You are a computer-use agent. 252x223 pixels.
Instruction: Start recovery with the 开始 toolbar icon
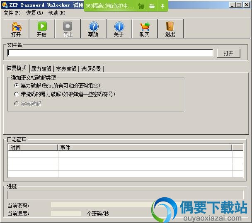click(x=42, y=29)
